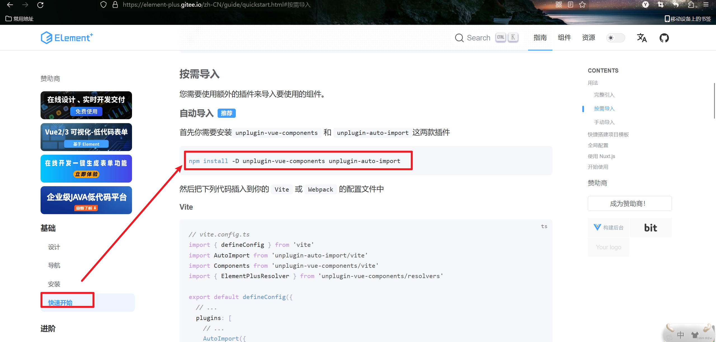Reload the page with refresh icon
716x342 pixels.
(40, 5)
